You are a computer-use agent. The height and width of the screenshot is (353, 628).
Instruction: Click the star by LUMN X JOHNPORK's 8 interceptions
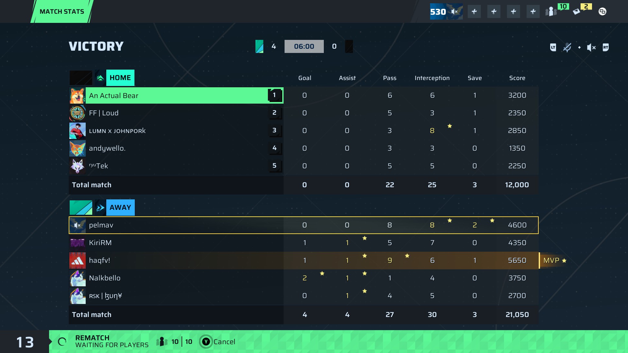pos(450,126)
